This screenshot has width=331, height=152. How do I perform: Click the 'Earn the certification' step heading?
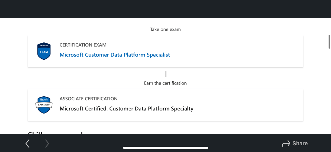165,83
